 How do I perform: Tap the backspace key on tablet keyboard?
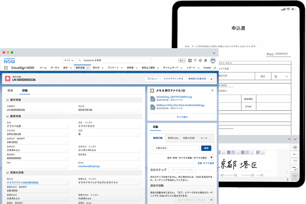pos(295,147)
